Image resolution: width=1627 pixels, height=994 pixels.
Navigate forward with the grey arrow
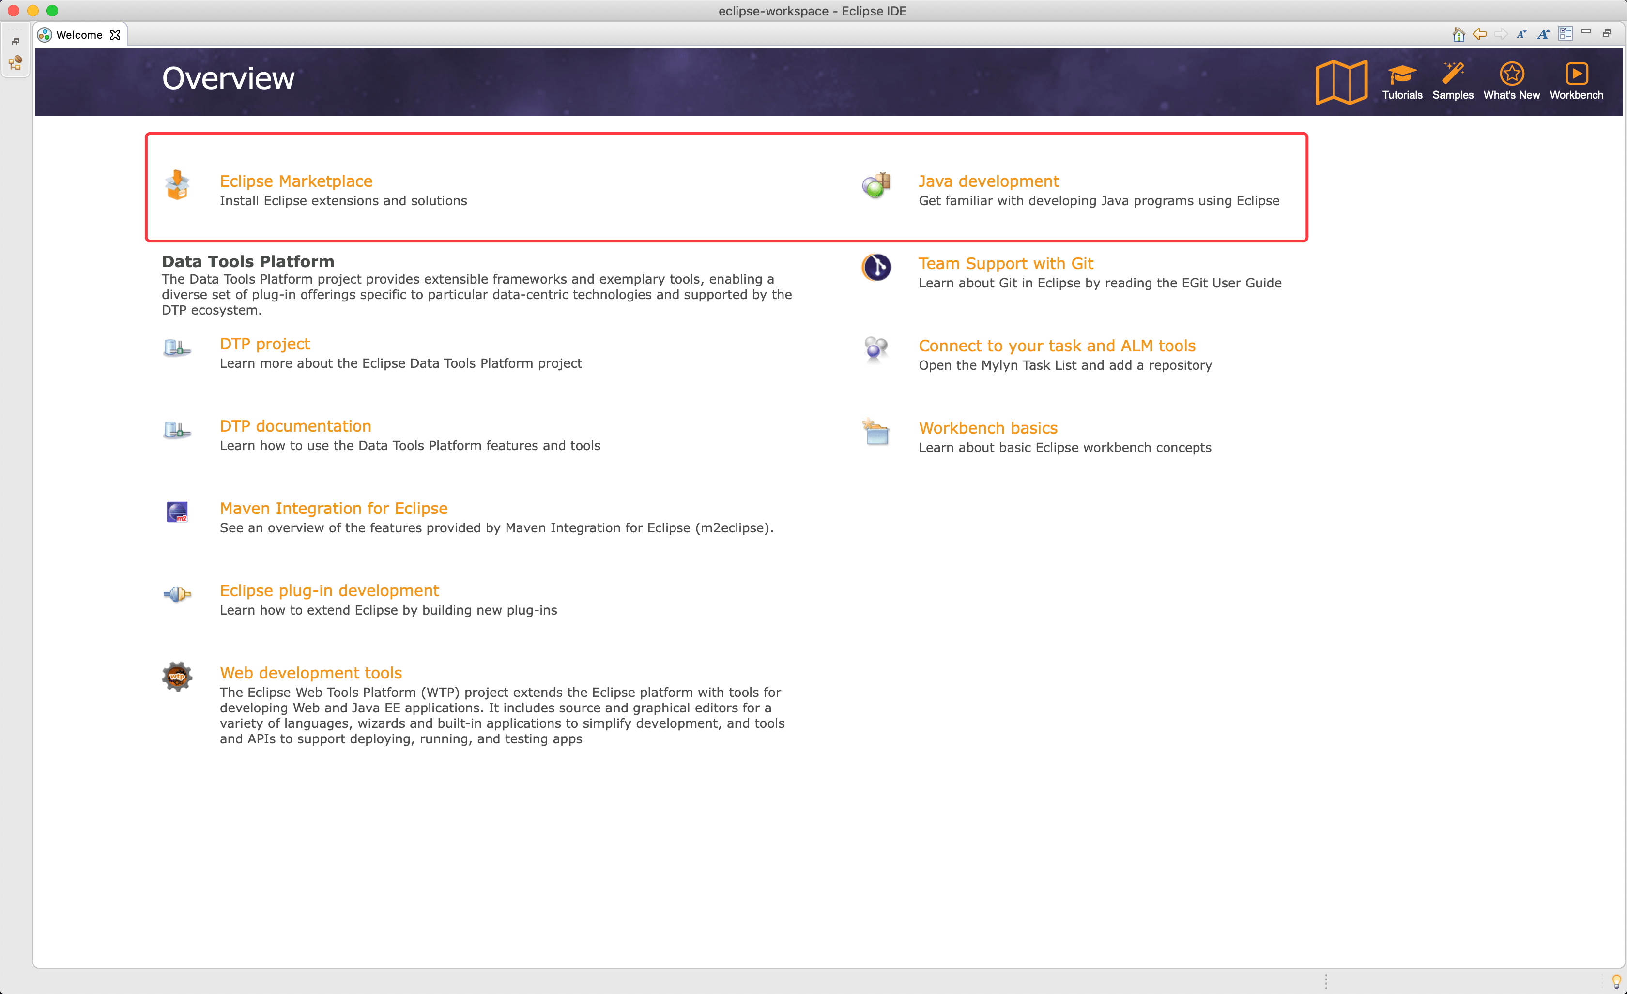[1501, 34]
